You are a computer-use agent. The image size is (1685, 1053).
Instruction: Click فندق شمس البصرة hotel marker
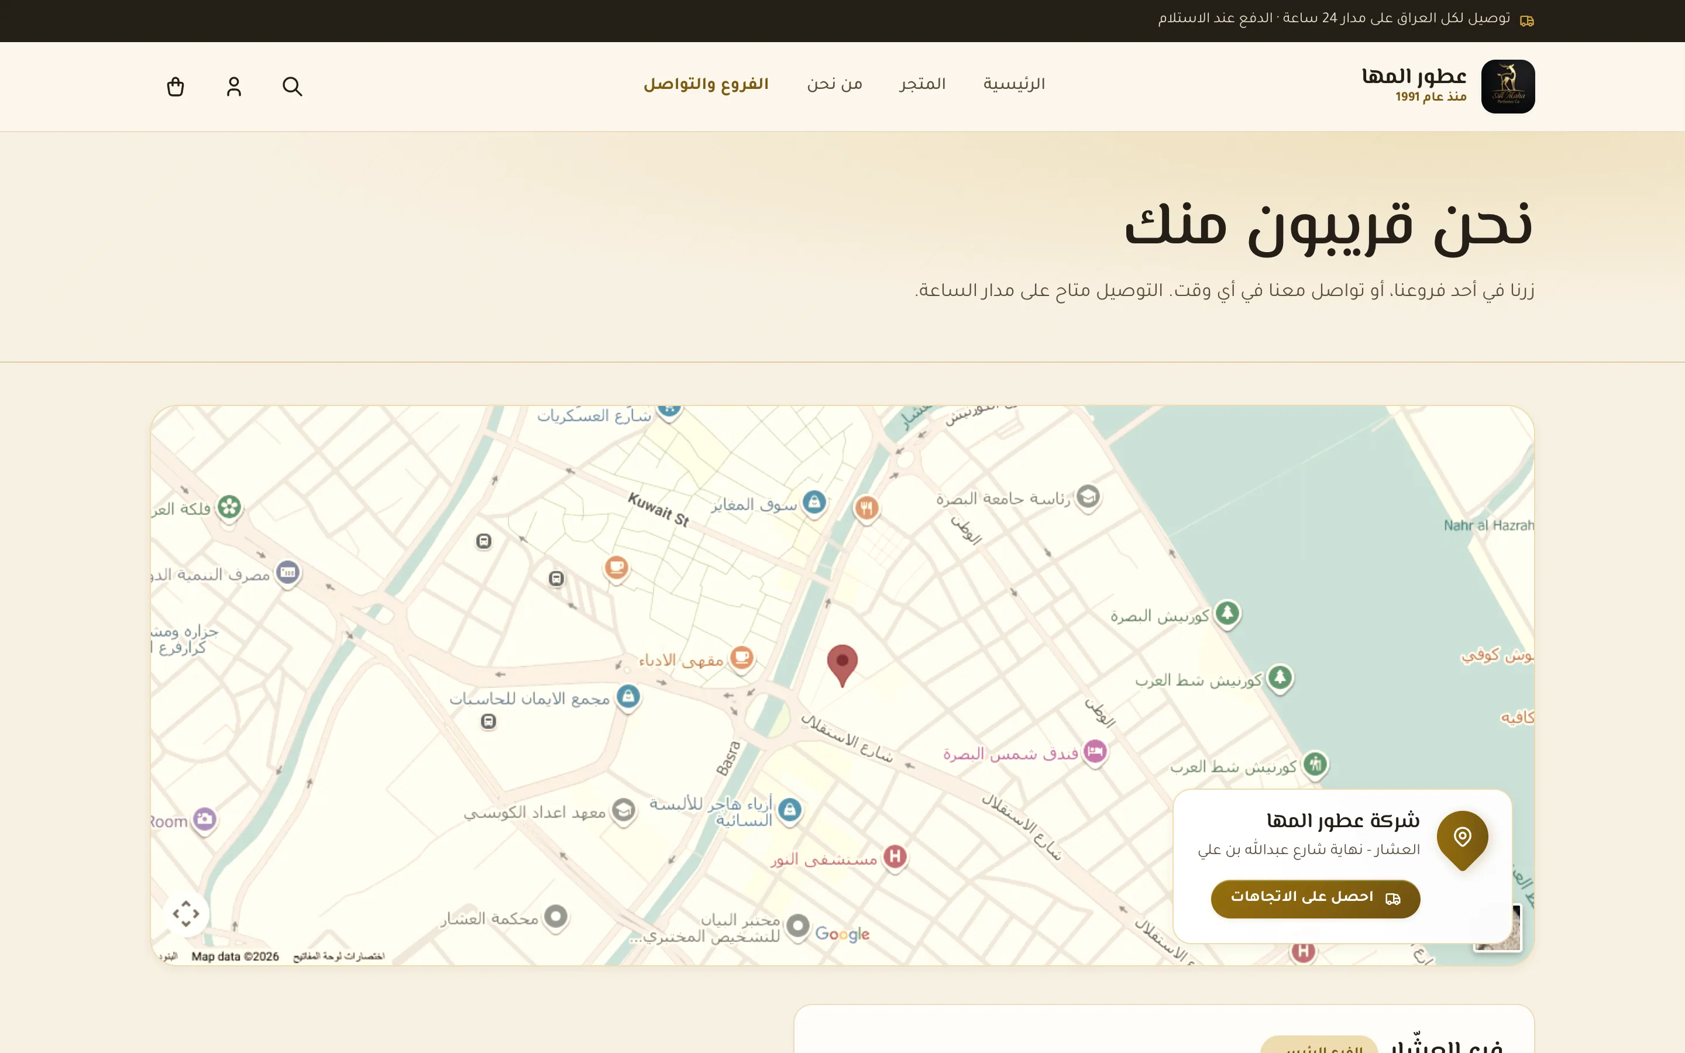1095,752
